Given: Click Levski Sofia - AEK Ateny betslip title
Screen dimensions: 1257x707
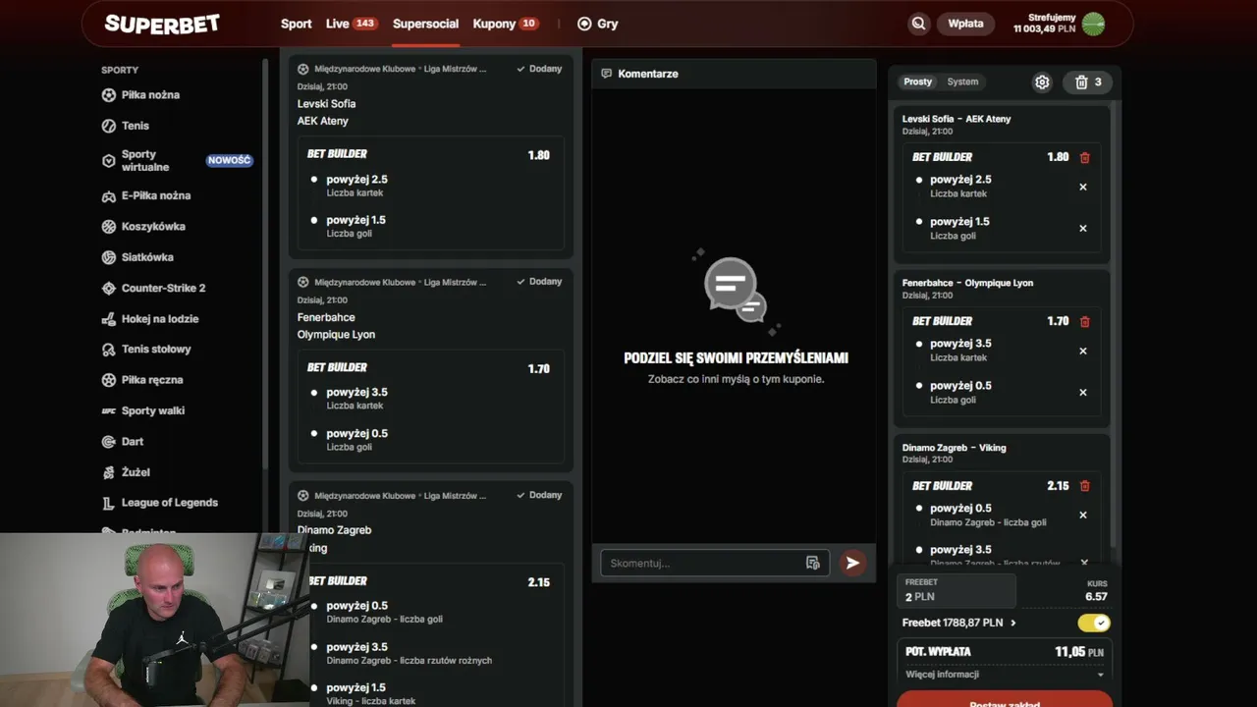Looking at the screenshot, I should (956, 119).
